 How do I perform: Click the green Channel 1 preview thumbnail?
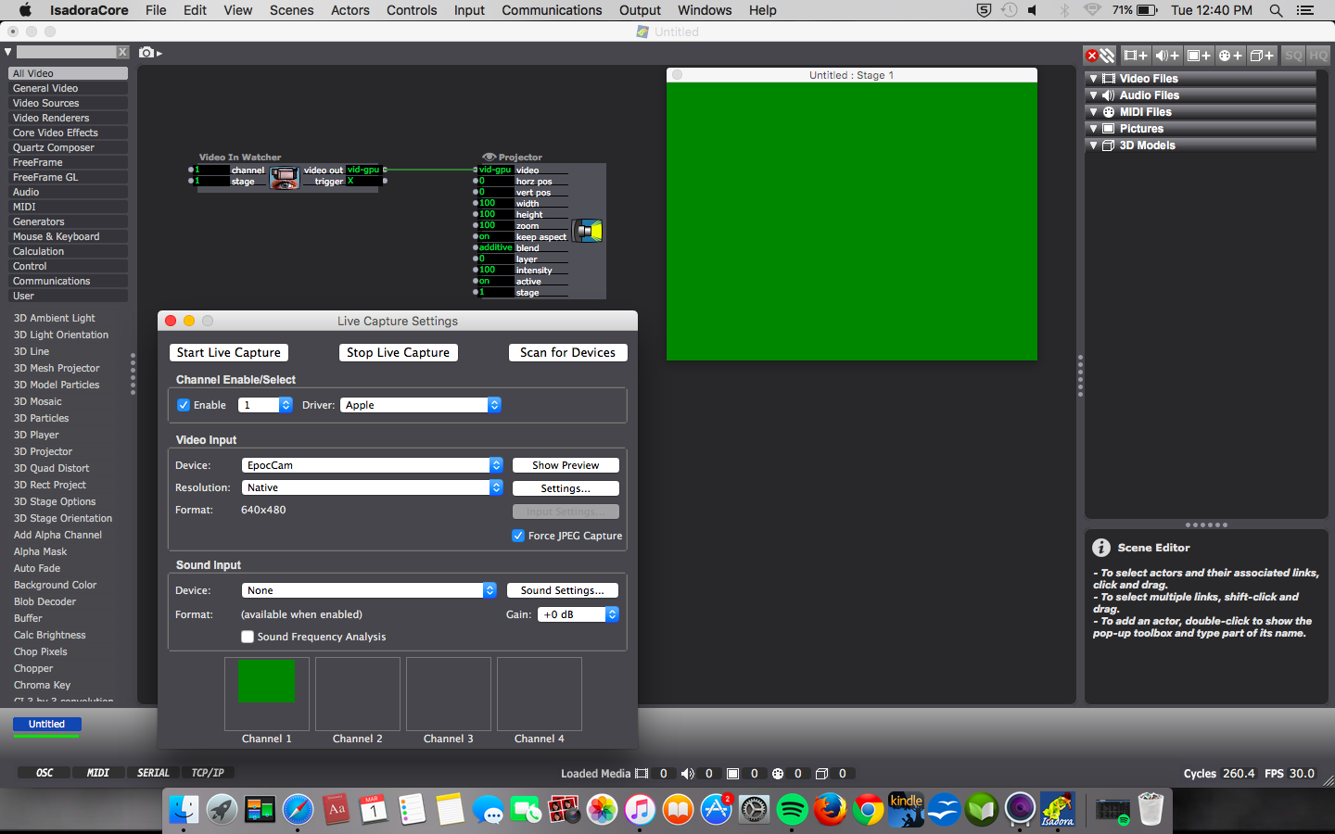[x=266, y=680]
